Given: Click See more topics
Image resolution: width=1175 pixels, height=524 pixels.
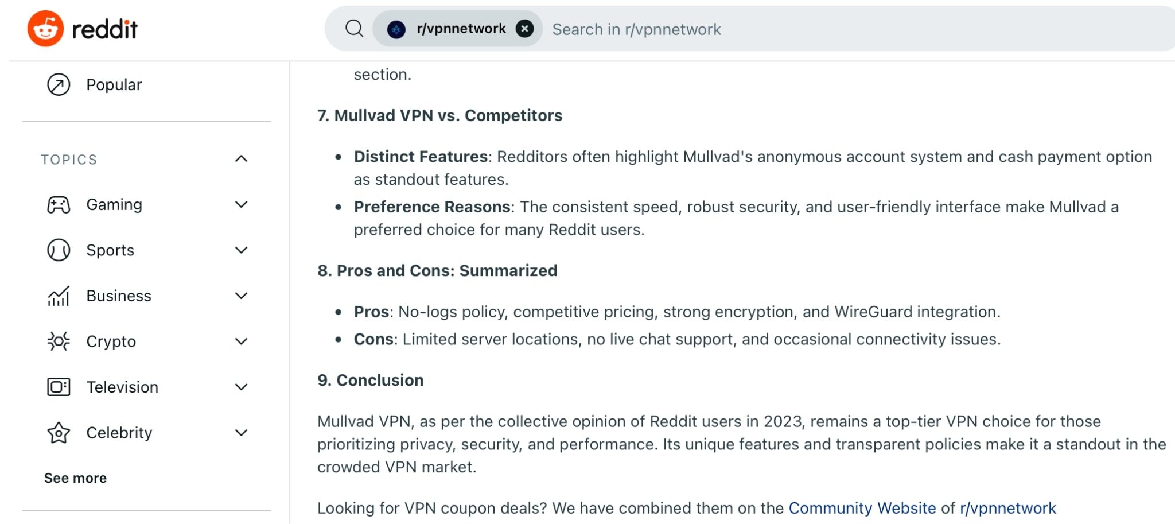Looking at the screenshot, I should pyautogui.click(x=75, y=478).
